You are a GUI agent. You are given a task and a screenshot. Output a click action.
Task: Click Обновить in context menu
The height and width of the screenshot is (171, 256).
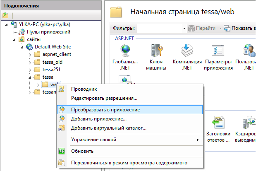(x=82, y=151)
